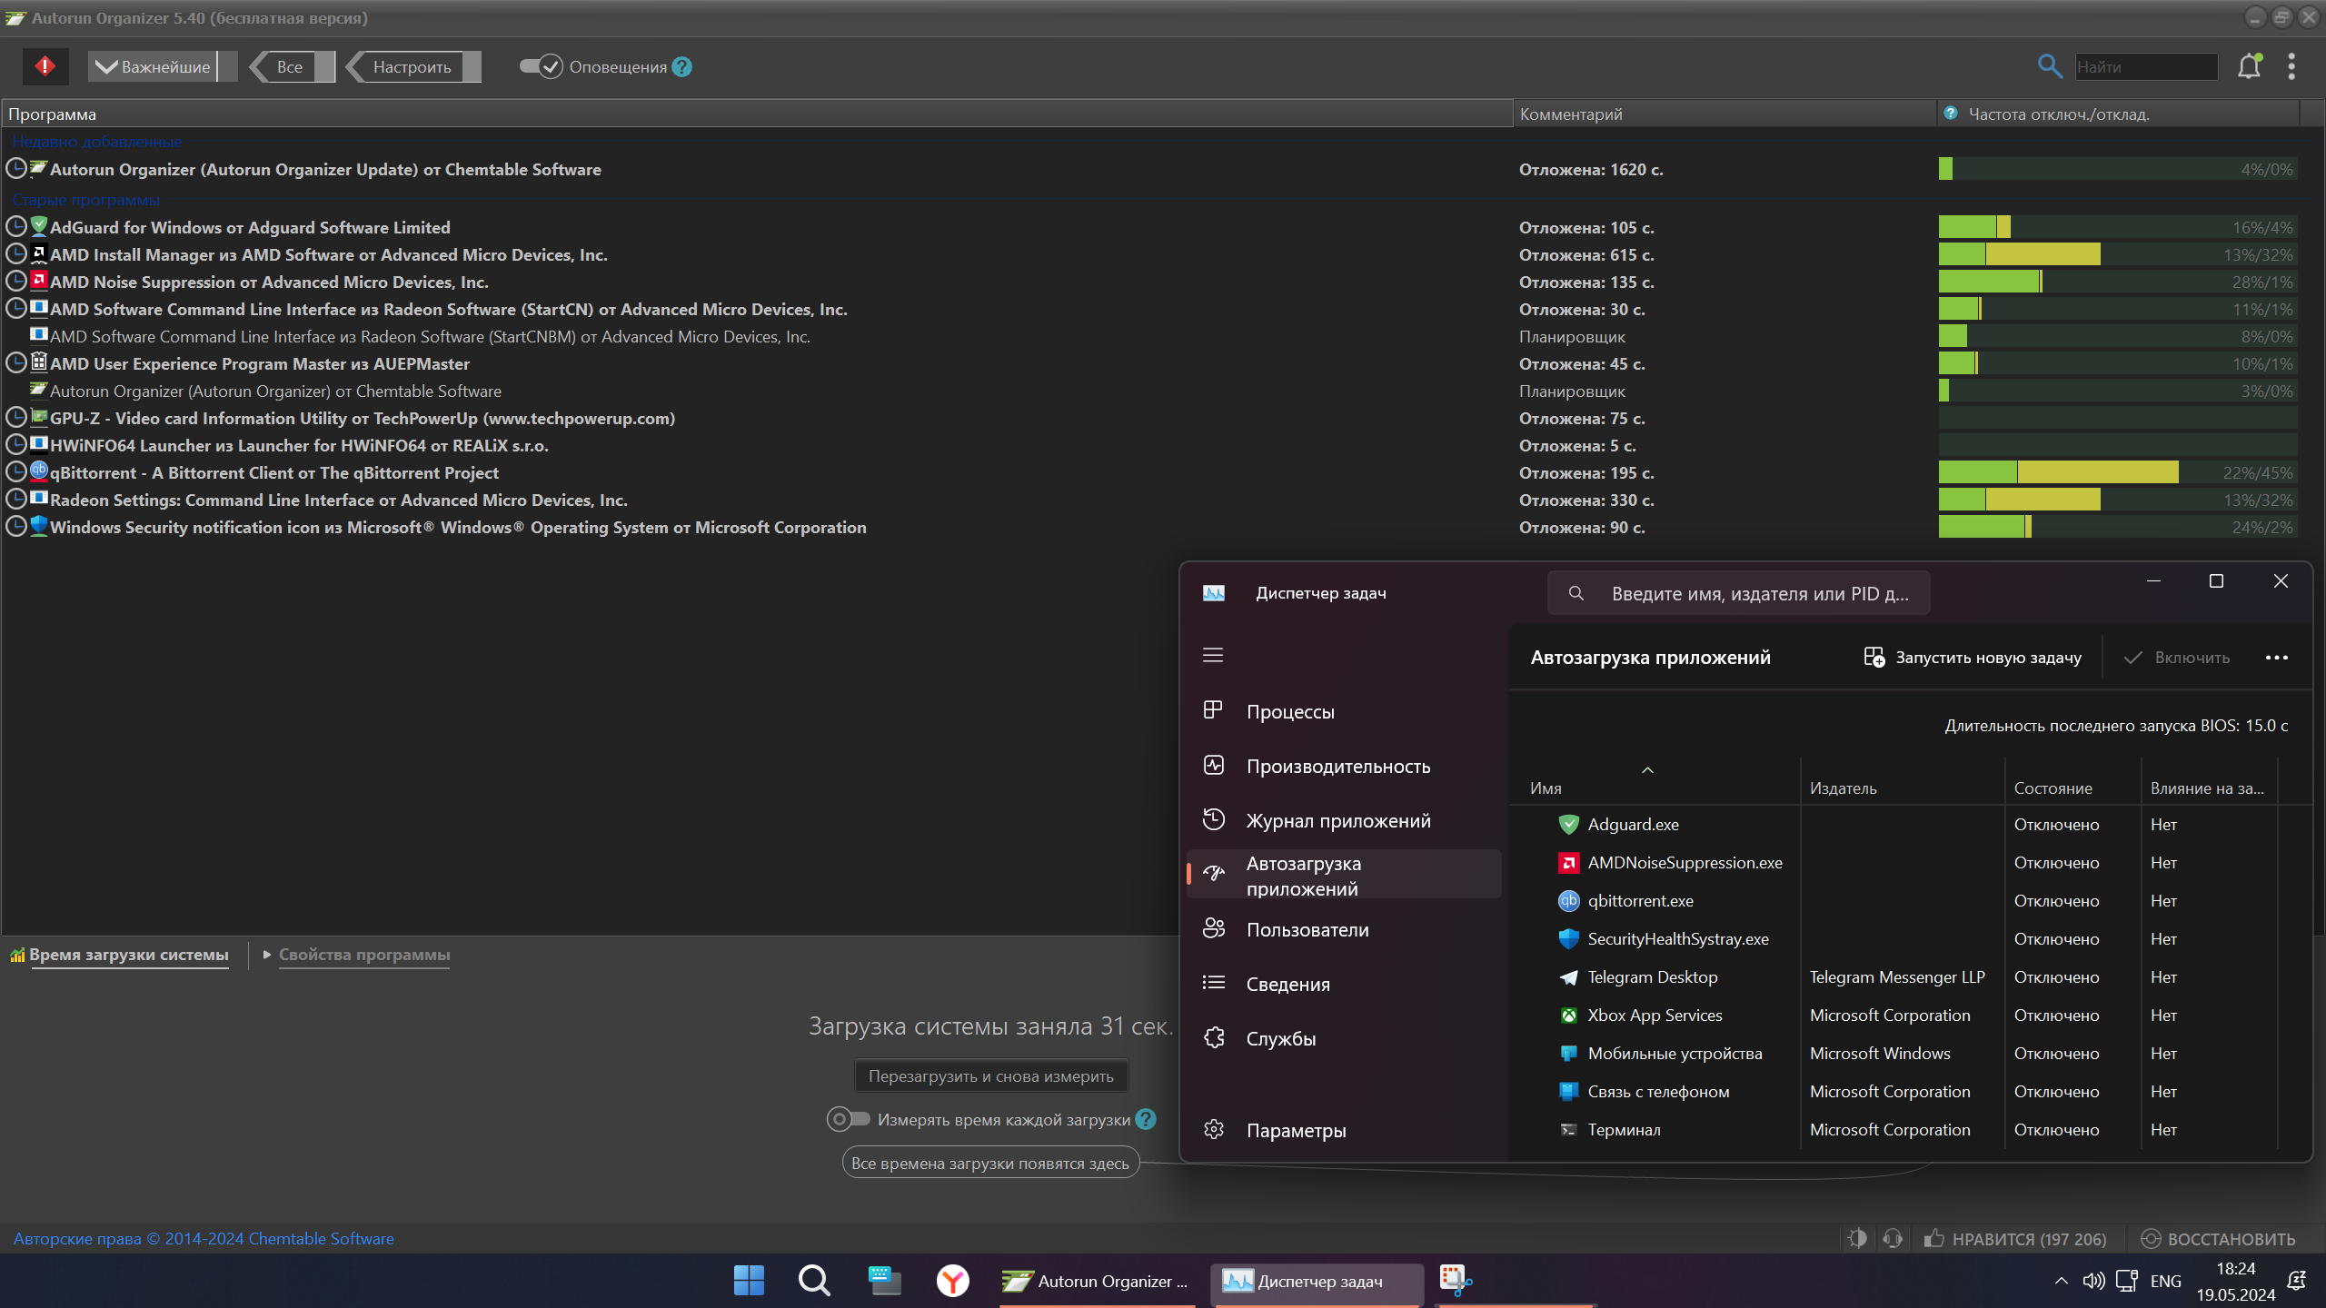Click the search magnifier icon near Найти
2326x1308 pixels.
pyautogui.click(x=2050, y=66)
